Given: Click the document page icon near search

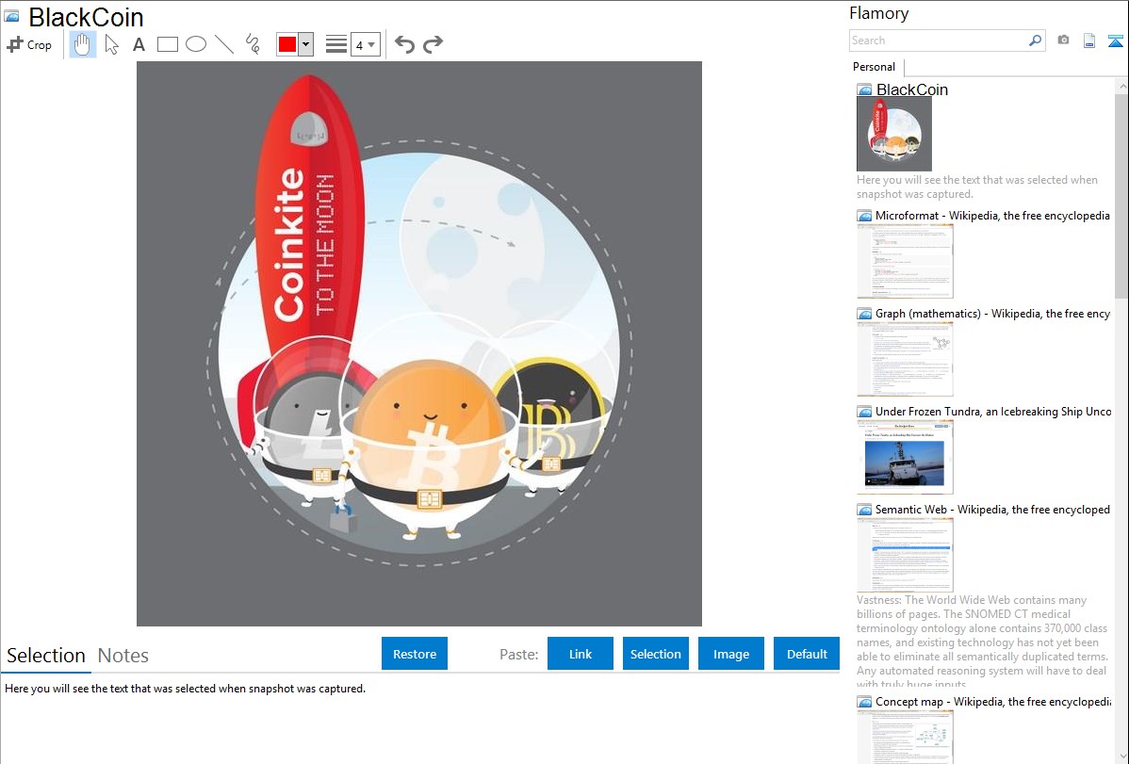Looking at the screenshot, I should [1089, 41].
